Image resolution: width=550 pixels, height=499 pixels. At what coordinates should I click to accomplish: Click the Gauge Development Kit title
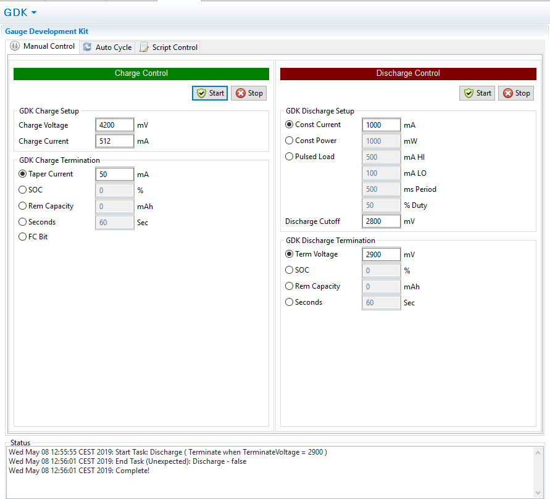pyautogui.click(x=47, y=31)
